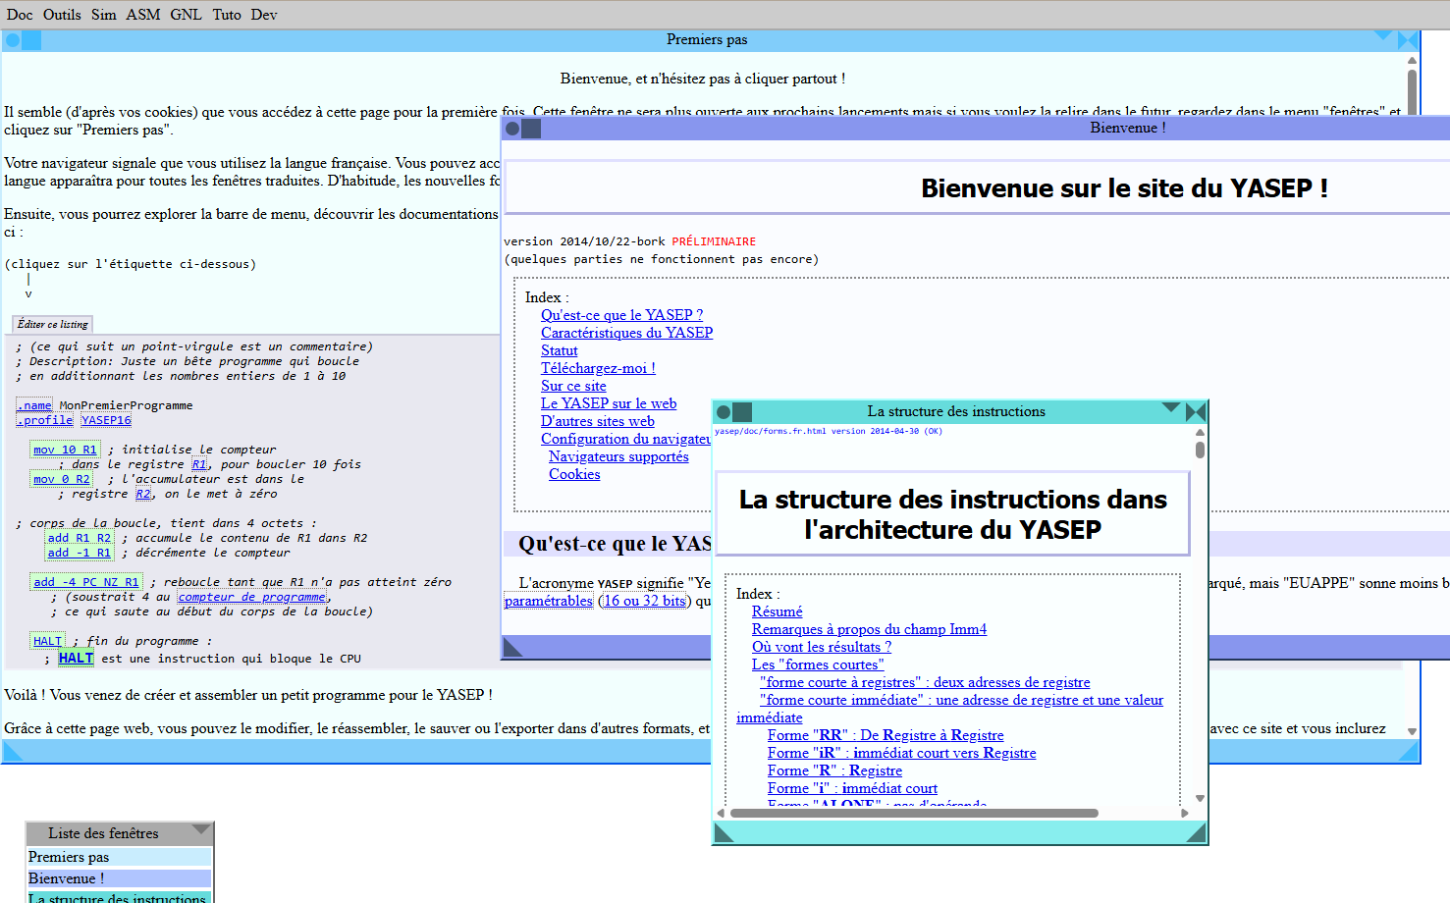Click vertical scrollbar thumb in instructions window
This screenshot has width=1450, height=903.
1200,450
